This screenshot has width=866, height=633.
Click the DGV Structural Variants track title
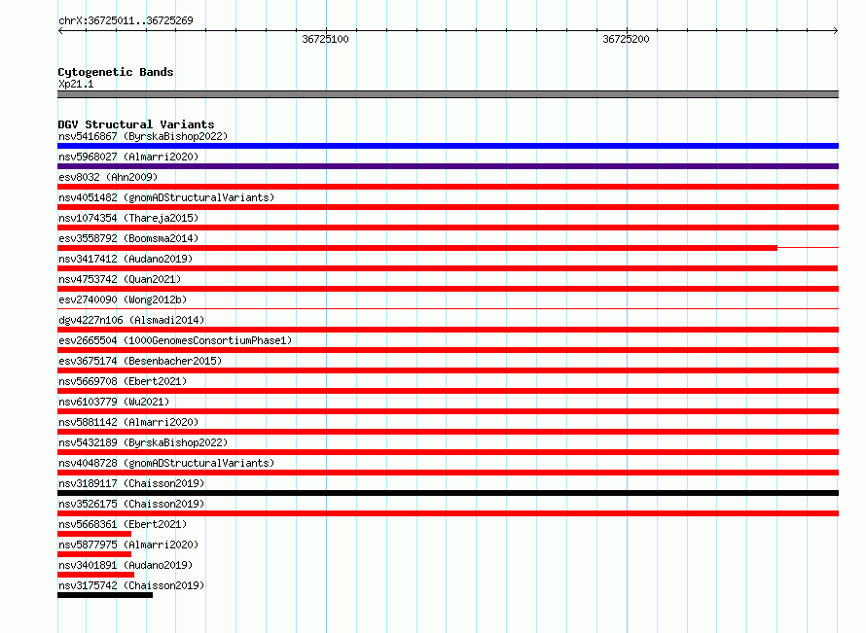tap(136, 124)
